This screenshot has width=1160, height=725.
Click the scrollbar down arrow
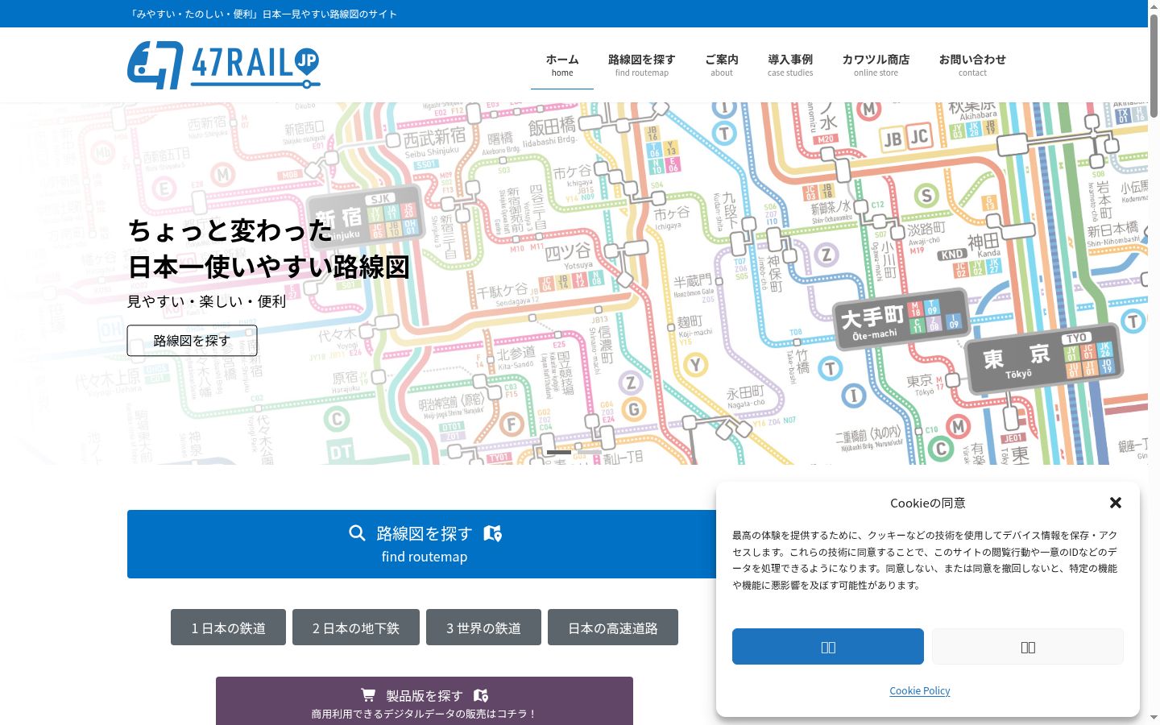(1154, 718)
